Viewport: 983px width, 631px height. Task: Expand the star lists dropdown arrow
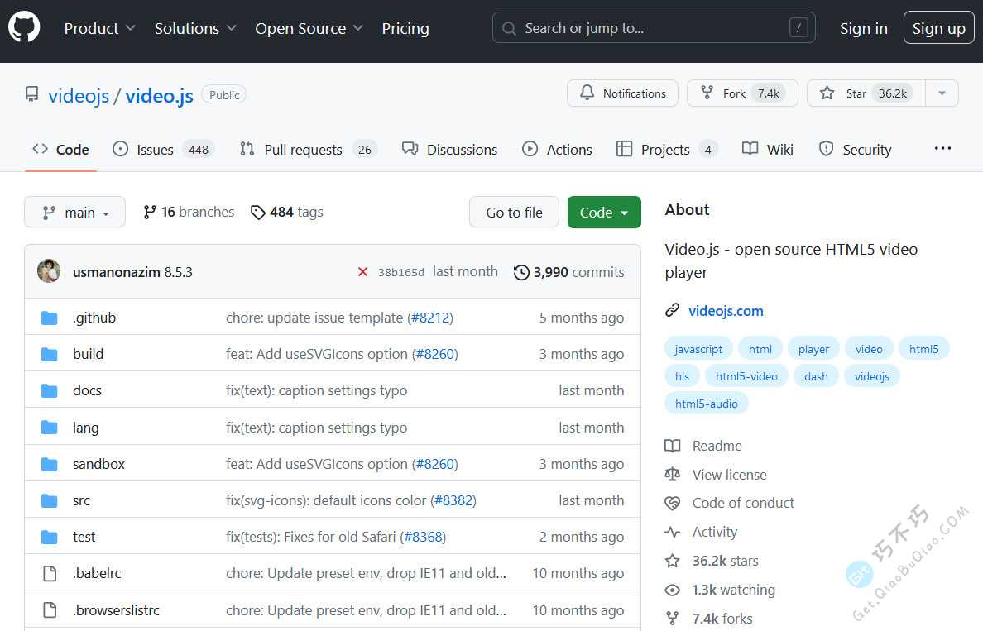point(942,93)
